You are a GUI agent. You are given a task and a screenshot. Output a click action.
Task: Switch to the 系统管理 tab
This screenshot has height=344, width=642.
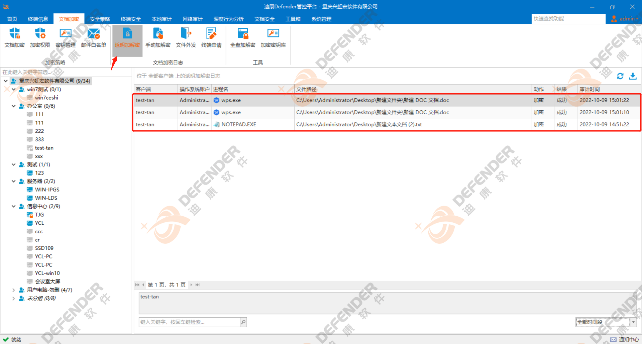tap(321, 19)
